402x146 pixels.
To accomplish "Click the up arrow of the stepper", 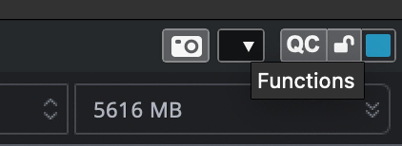I will [51, 103].
